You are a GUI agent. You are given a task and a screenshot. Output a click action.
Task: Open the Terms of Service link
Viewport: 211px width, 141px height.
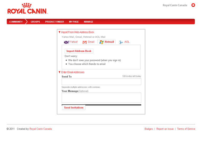(186, 129)
